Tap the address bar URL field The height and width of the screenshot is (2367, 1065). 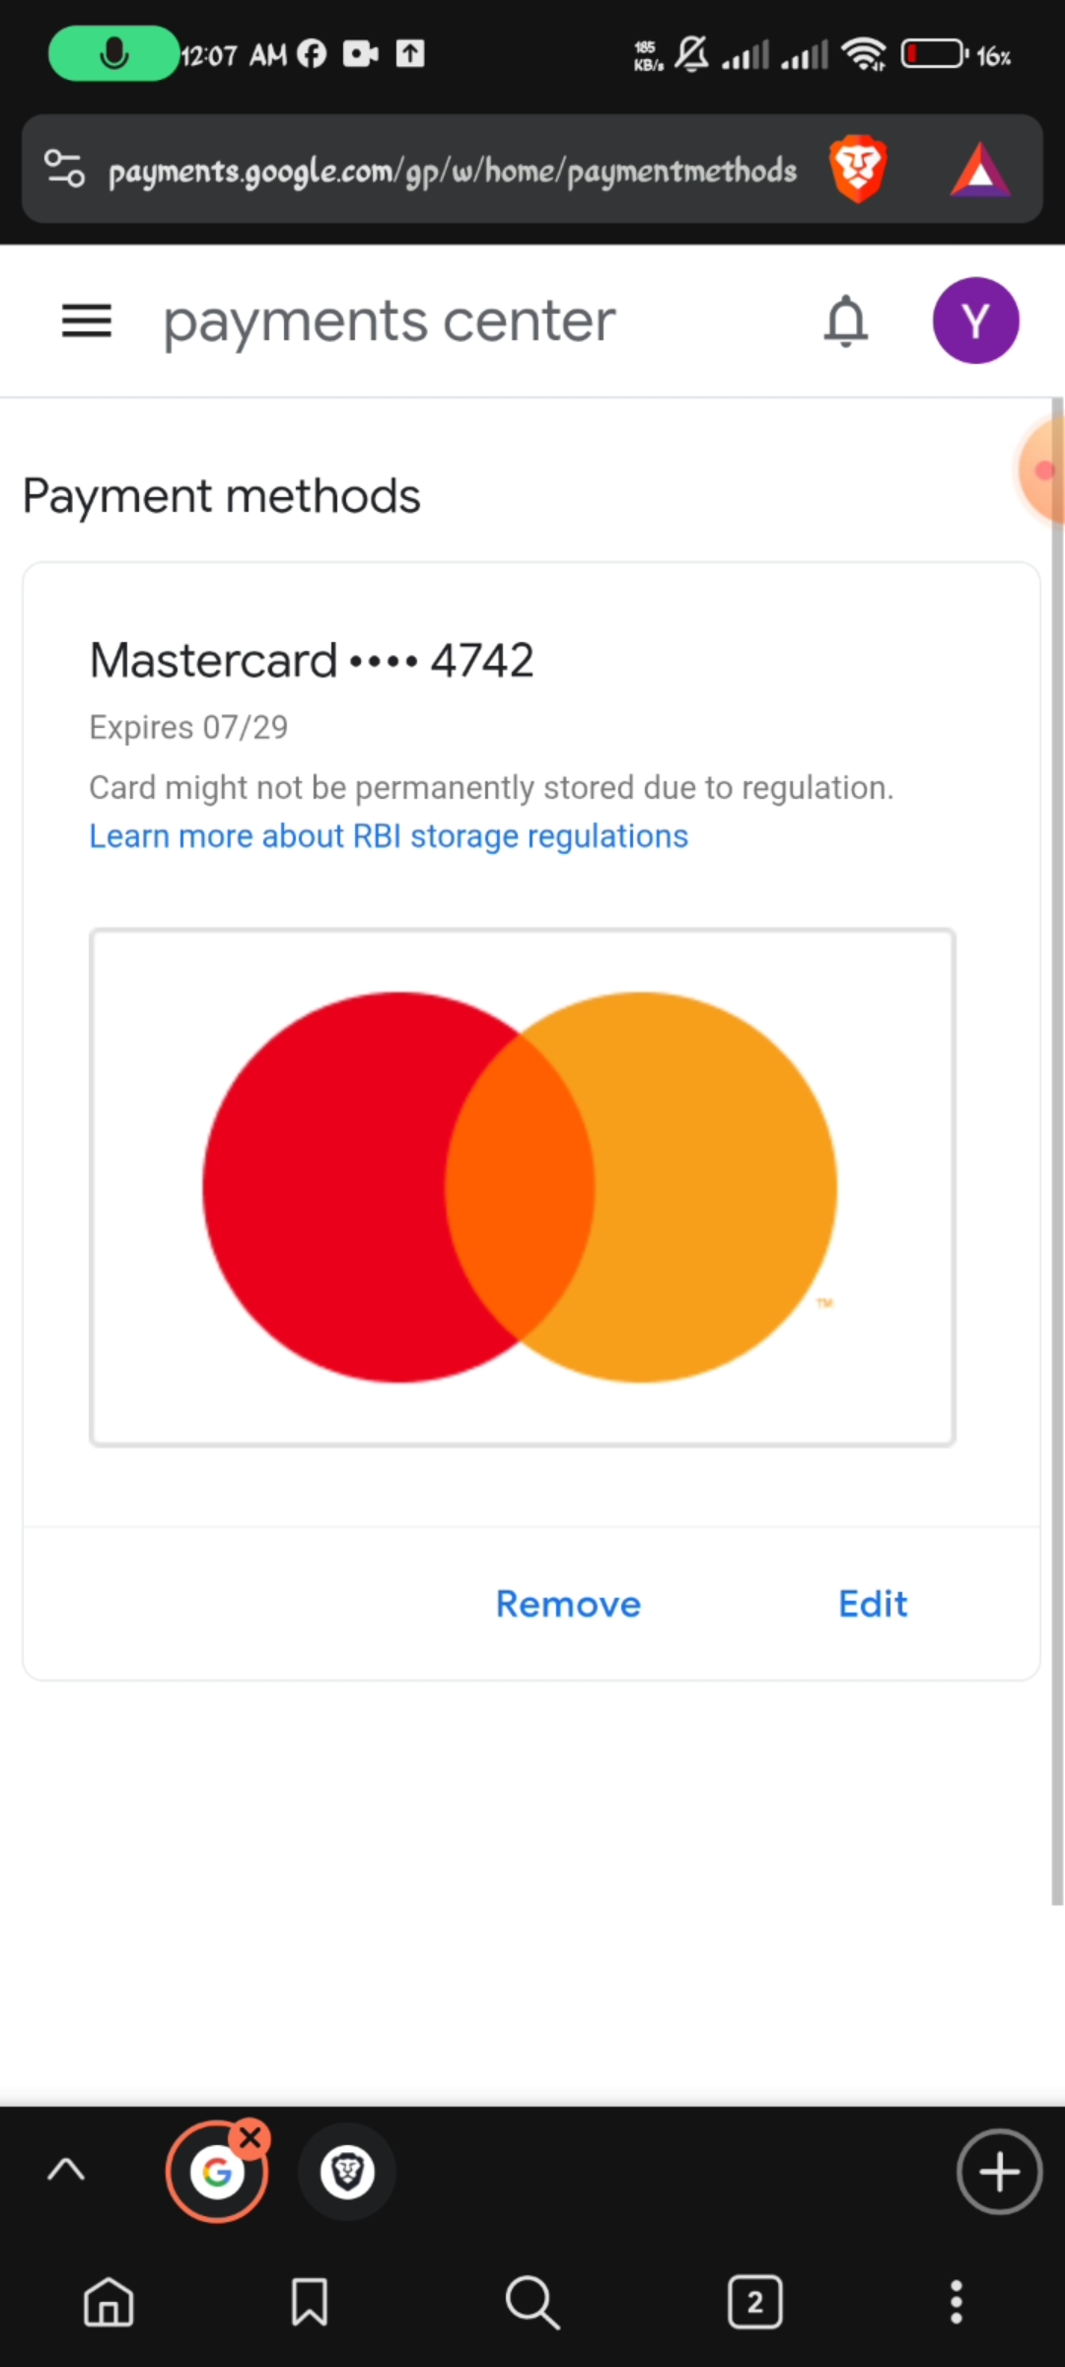[x=452, y=172]
